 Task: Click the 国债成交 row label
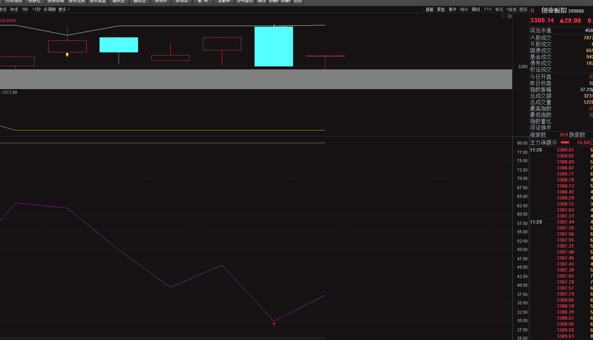coord(541,50)
